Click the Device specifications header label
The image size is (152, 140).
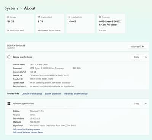tap(22, 57)
